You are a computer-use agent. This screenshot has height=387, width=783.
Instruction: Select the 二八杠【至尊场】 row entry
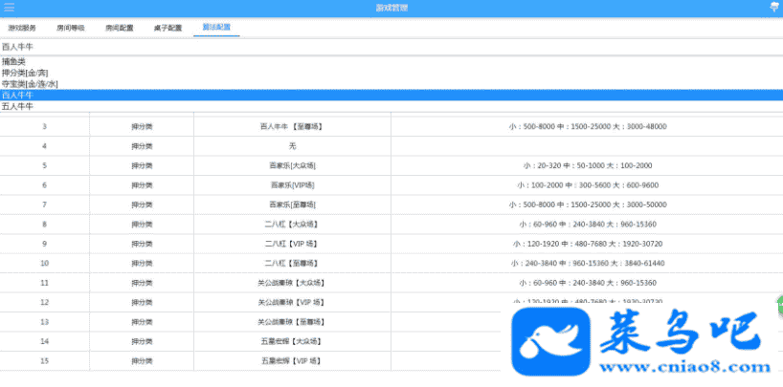(292, 263)
